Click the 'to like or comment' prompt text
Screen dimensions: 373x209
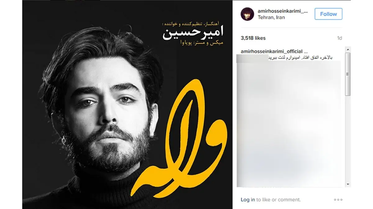[x=279, y=200]
